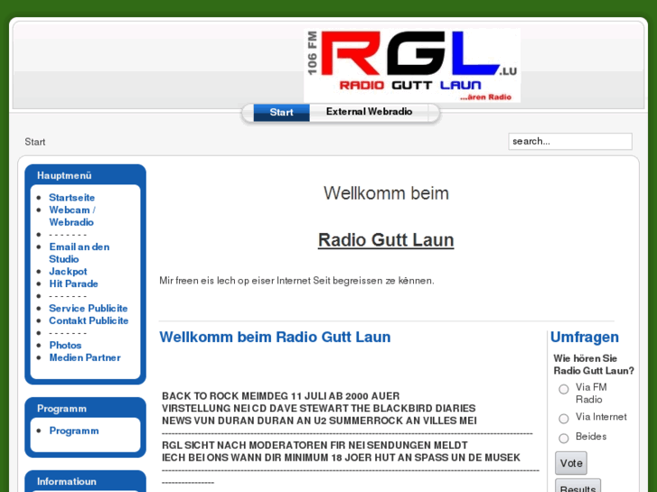
Task: Click the Results button
Action: (x=577, y=487)
